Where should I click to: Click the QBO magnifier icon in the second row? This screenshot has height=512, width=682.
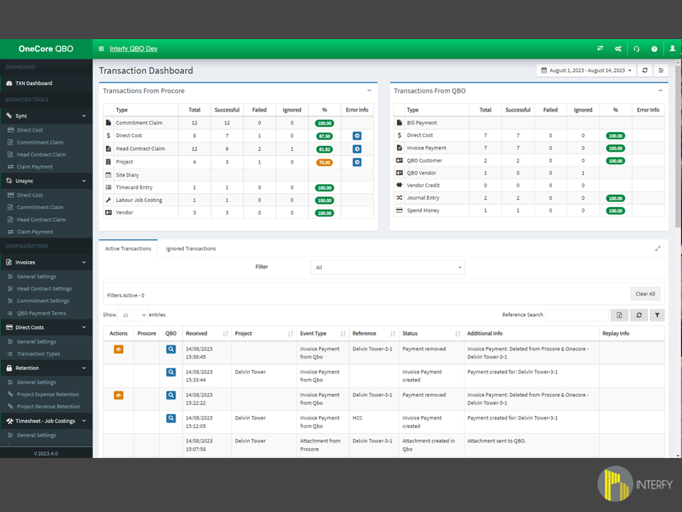tap(171, 372)
